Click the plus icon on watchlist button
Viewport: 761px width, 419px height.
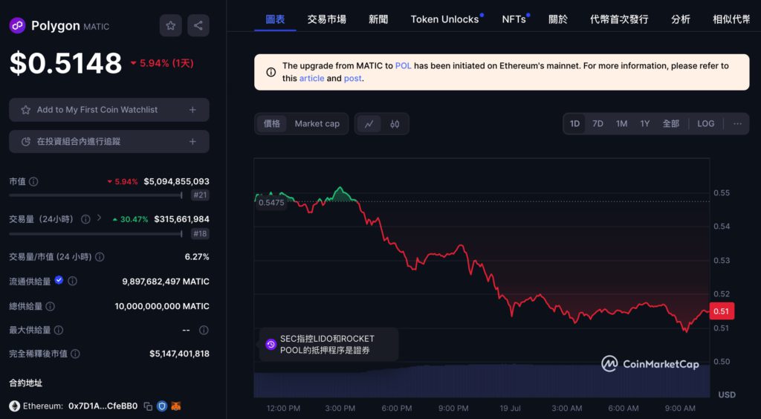pyautogui.click(x=192, y=110)
